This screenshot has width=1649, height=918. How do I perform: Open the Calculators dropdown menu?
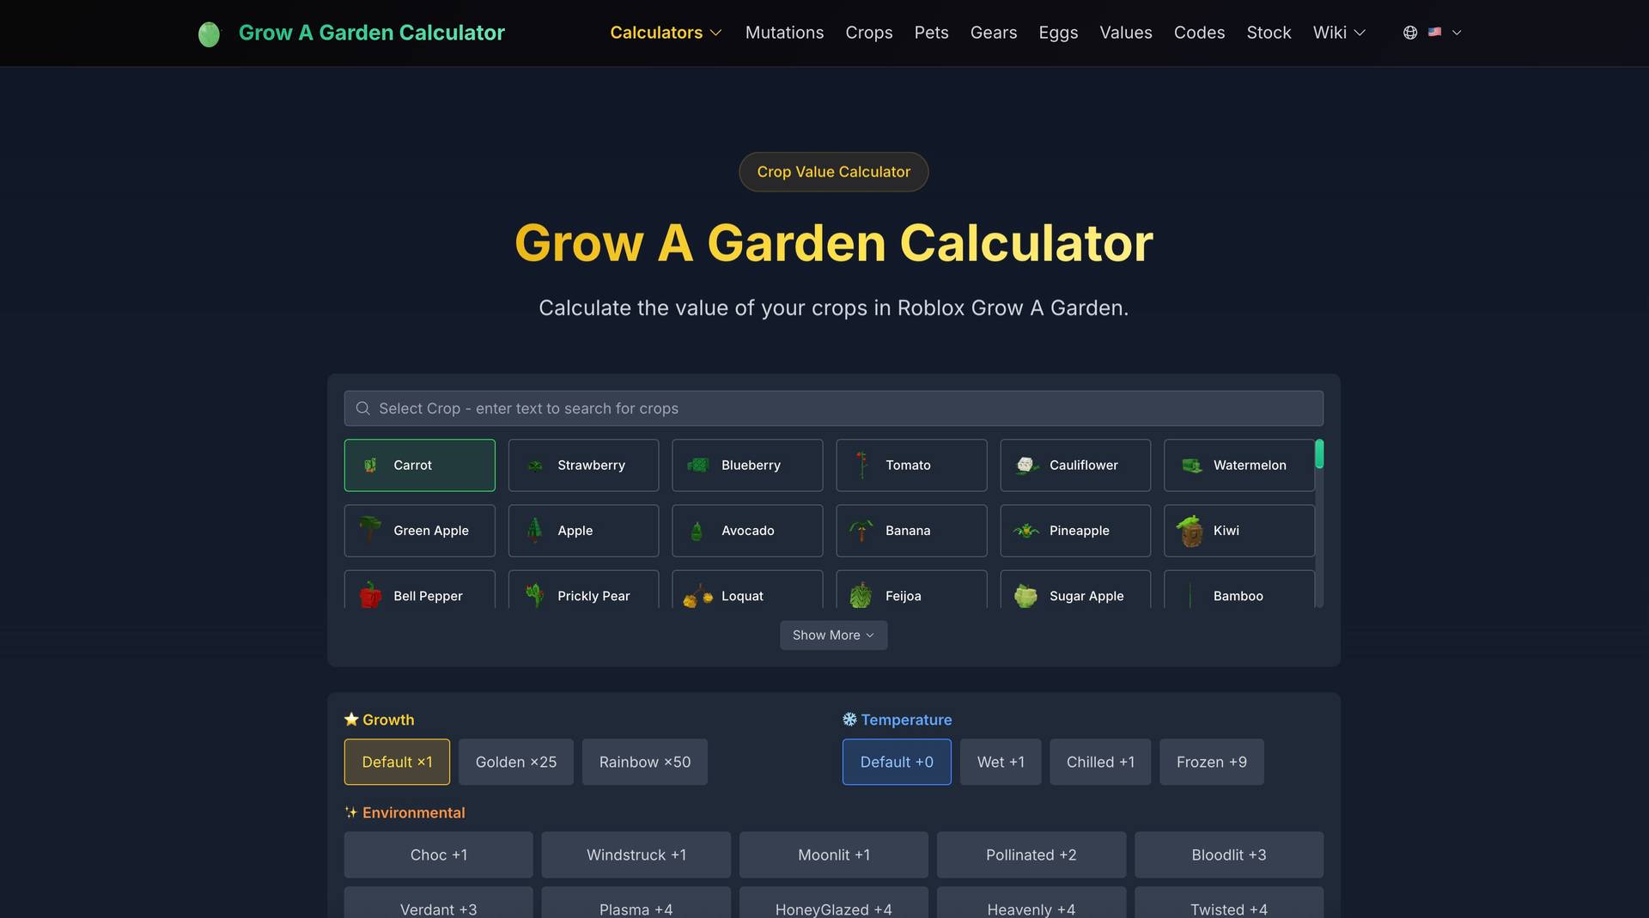click(x=665, y=33)
